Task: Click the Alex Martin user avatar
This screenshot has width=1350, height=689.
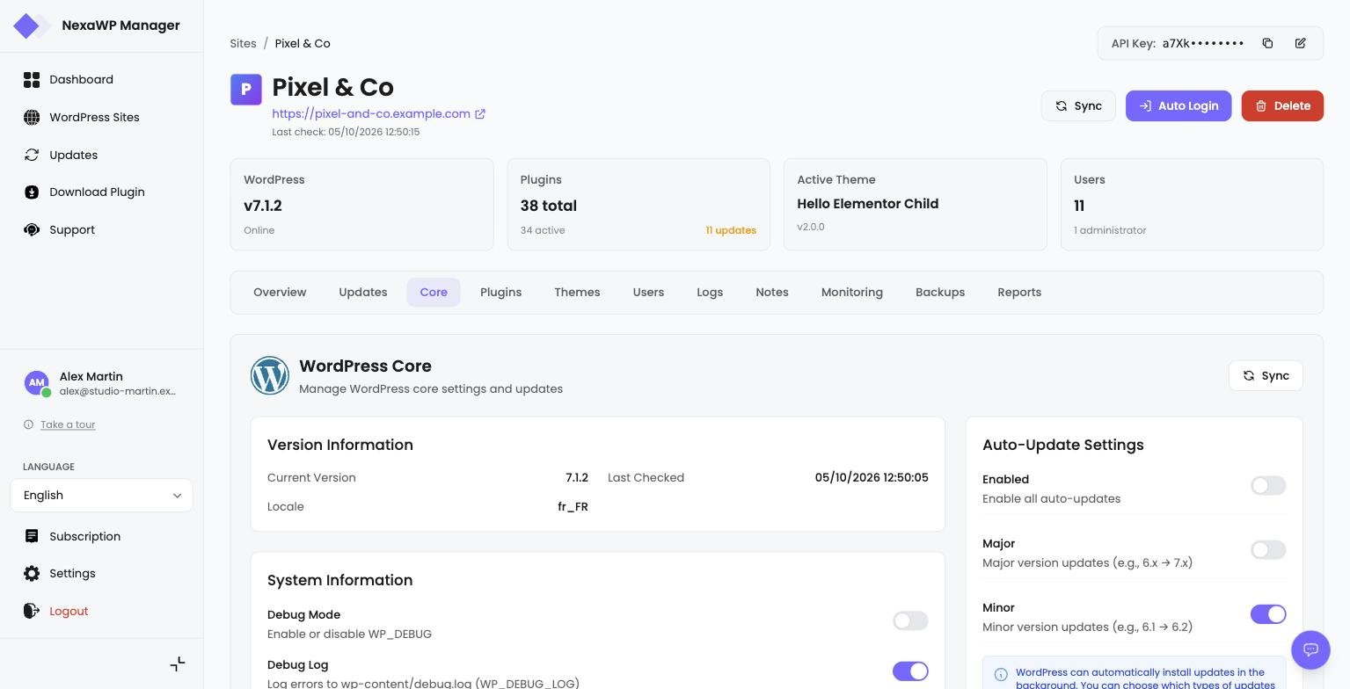Action: click(x=36, y=382)
